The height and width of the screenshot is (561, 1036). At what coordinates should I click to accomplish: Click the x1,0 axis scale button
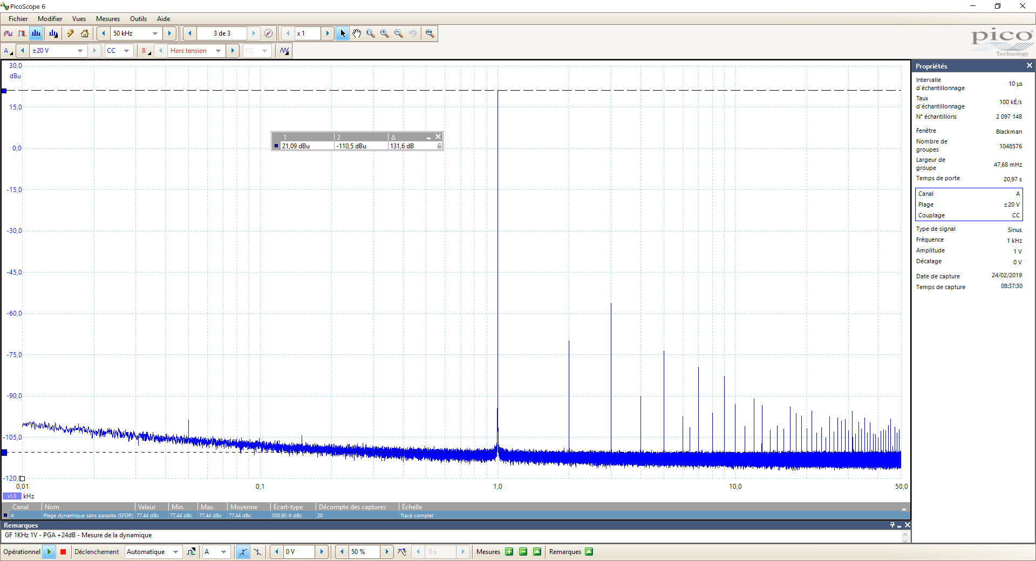(12, 496)
